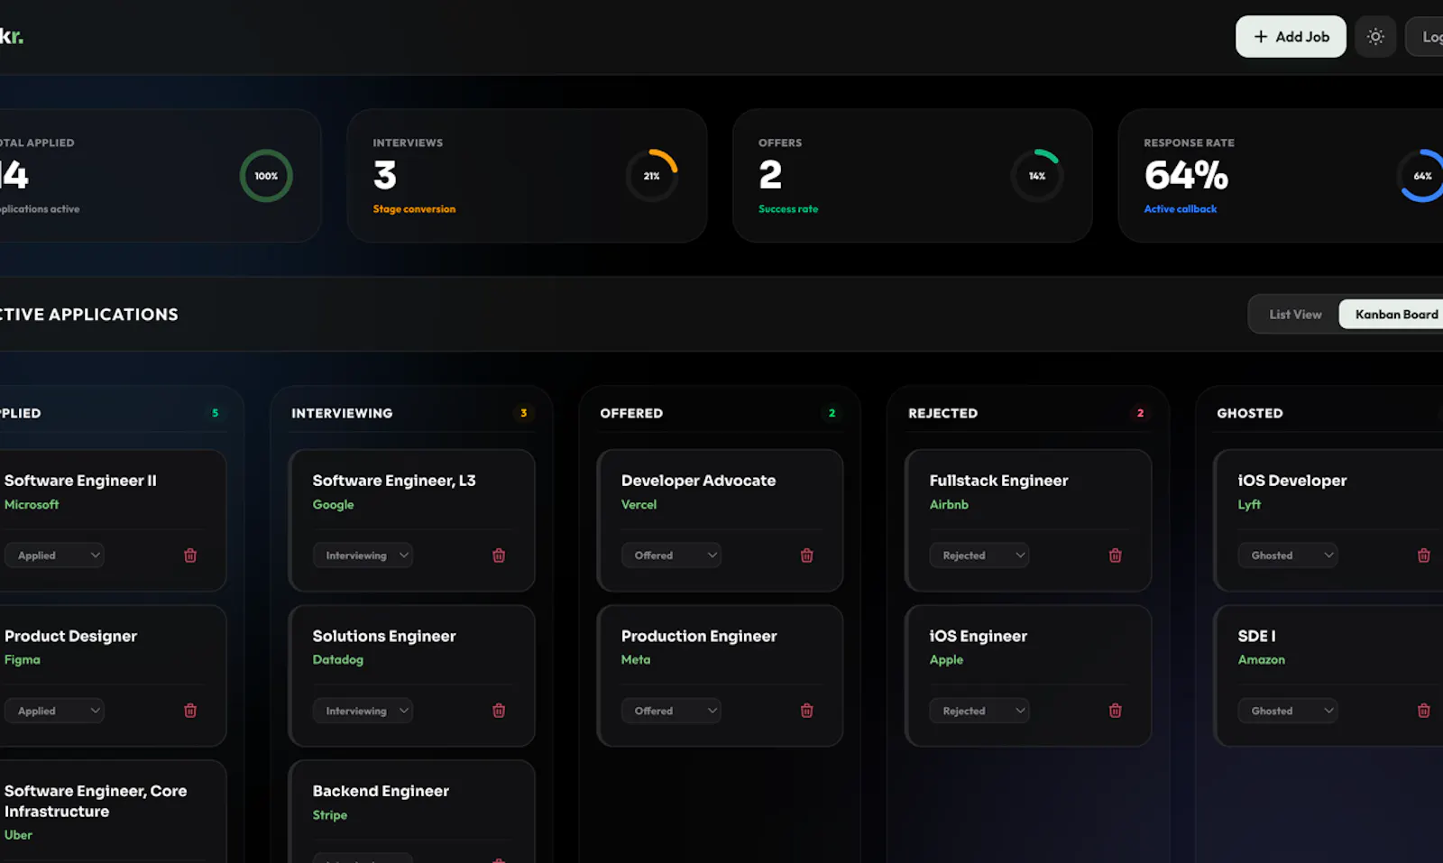Viewport: 1443px width, 863px height.
Task: Click the GHOSTED column header
Action: (x=1249, y=413)
